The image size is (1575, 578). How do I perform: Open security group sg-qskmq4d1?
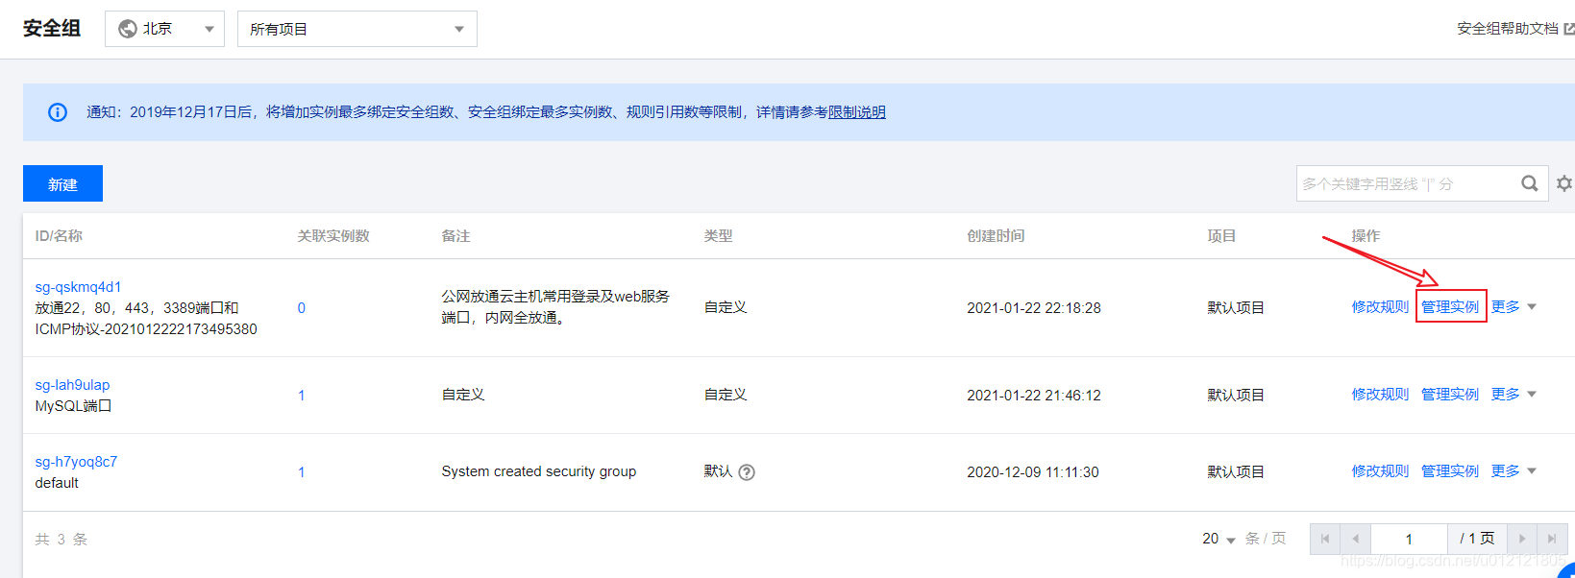click(x=78, y=287)
